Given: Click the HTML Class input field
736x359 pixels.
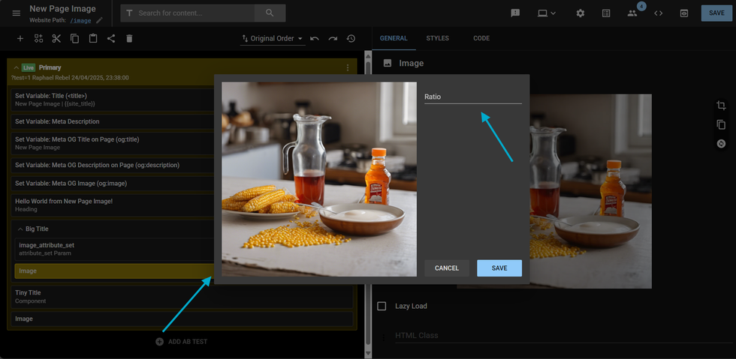Looking at the screenshot, I should point(563,336).
